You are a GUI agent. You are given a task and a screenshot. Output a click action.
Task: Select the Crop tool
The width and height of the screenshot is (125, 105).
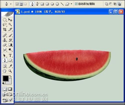point(4,29)
